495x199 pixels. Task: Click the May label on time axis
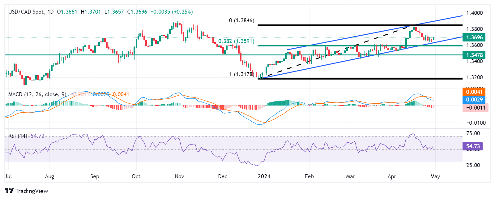(x=435, y=176)
